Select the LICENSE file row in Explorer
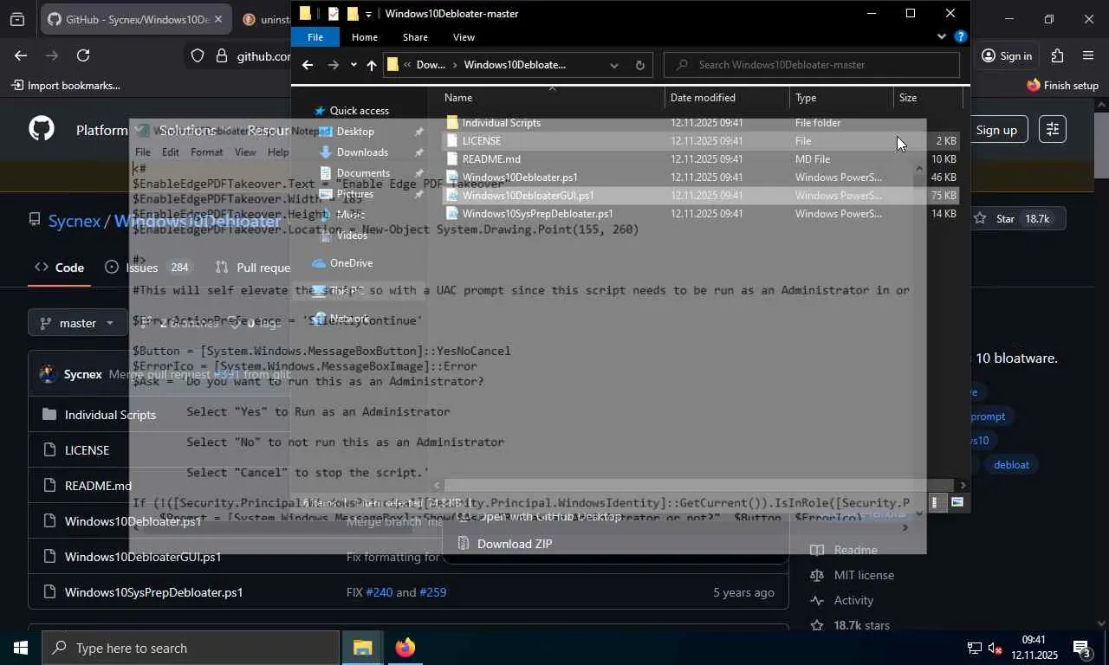The width and height of the screenshot is (1109, 665). pyautogui.click(x=701, y=141)
